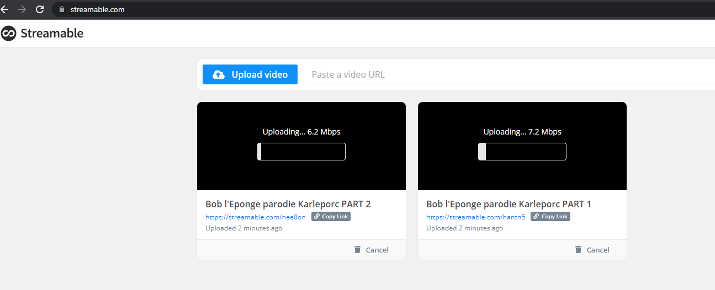The width and height of the screenshot is (715, 290).
Task: Go forward using the browser forward arrow
Action: [x=22, y=9]
